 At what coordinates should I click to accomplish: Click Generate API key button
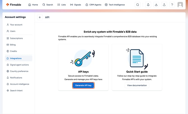(83, 85)
